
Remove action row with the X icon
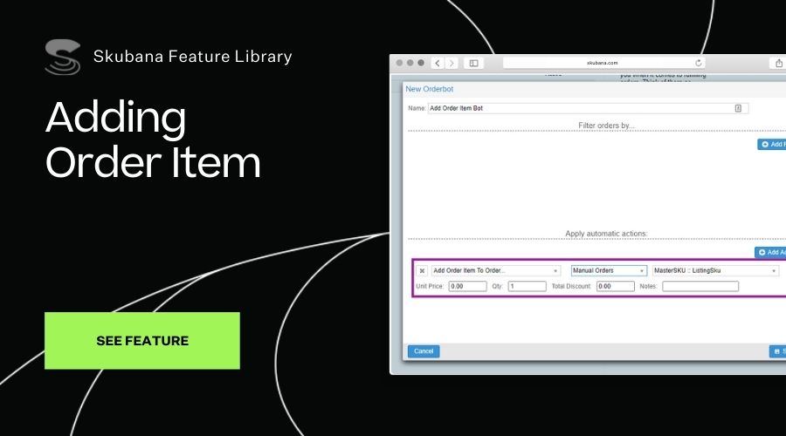tap(422, 271)
